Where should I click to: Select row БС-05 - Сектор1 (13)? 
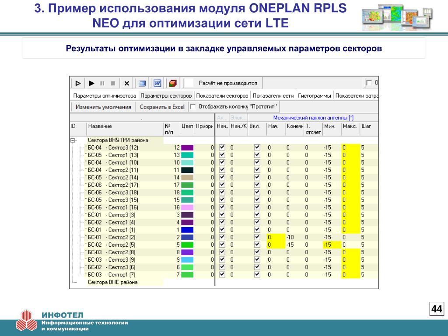113,155
